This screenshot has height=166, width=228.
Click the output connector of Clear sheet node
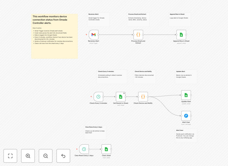[x=111, y=149]
